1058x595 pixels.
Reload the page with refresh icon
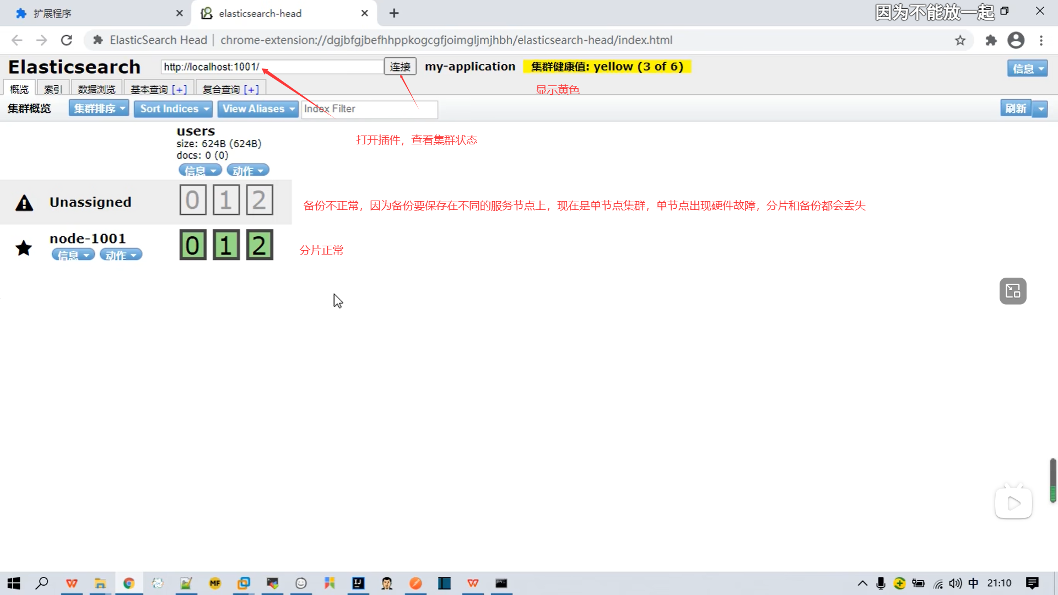click(x=67, y=40)
